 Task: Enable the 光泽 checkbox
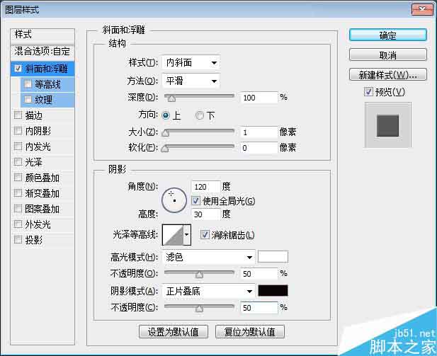click(x=18, y=162)
